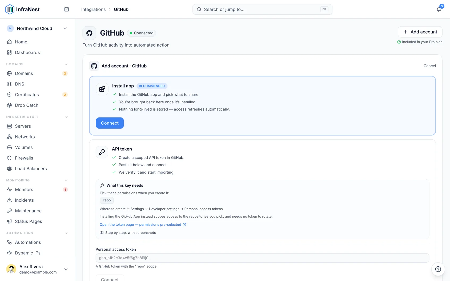Click the repo permission chip
This screenshot has height=281, width=450.
[x=107, y=200]
